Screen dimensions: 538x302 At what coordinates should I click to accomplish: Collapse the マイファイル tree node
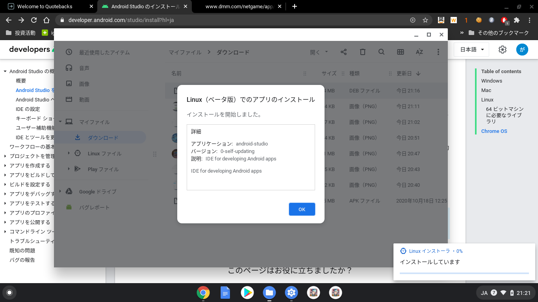[61, 122]
